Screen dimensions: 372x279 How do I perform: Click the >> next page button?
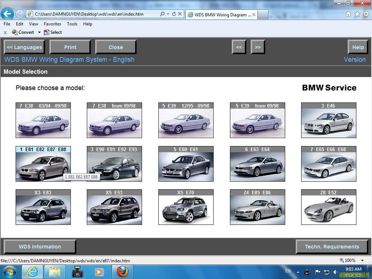[x=258, y=47]
